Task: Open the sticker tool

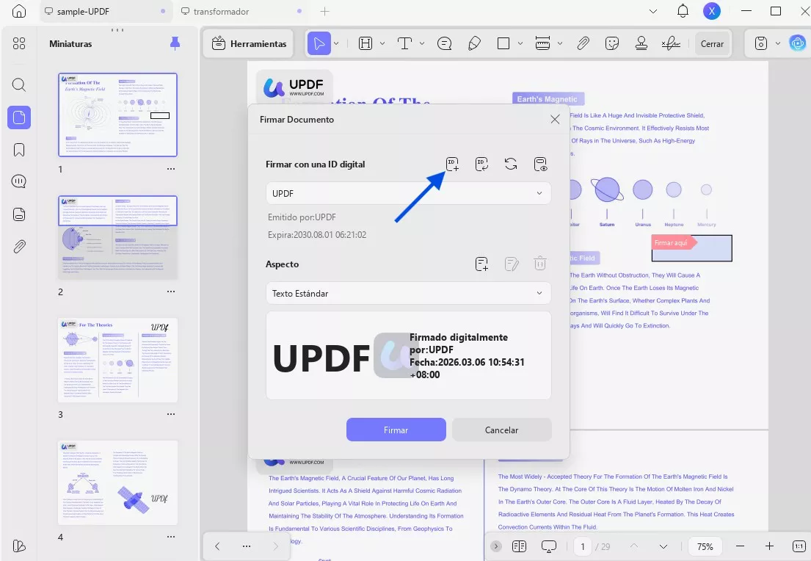Action: coord(612,43)
